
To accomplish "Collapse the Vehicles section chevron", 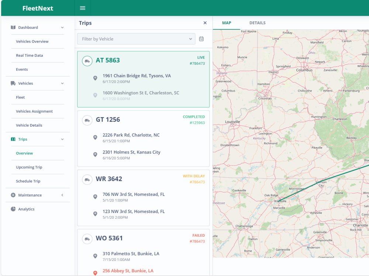I will click(x=62, y=83).
